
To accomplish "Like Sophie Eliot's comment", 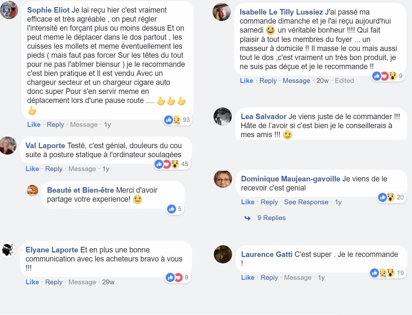I will 34,125.
